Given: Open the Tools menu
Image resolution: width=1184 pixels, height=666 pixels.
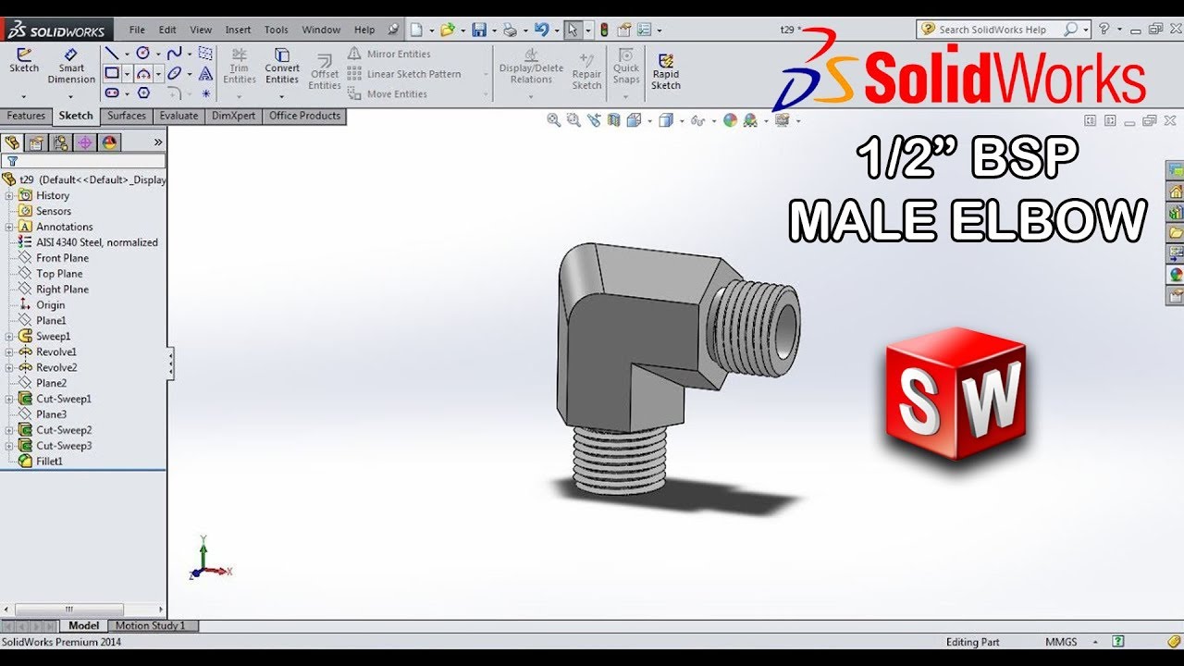Looking at the screenshot, I should [277, 30].
